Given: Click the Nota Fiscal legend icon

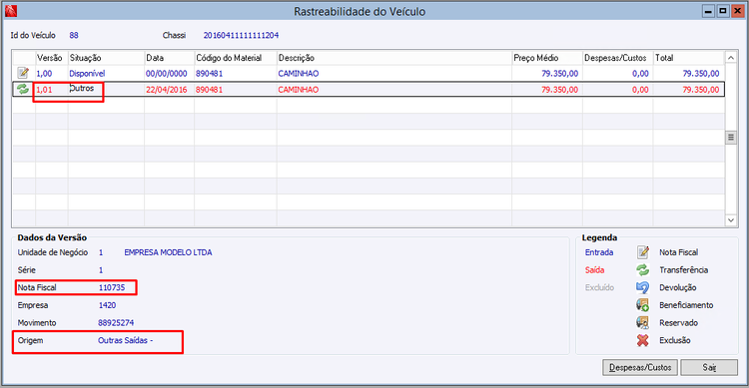Looking at the screenshot, I should click(643, 252).
